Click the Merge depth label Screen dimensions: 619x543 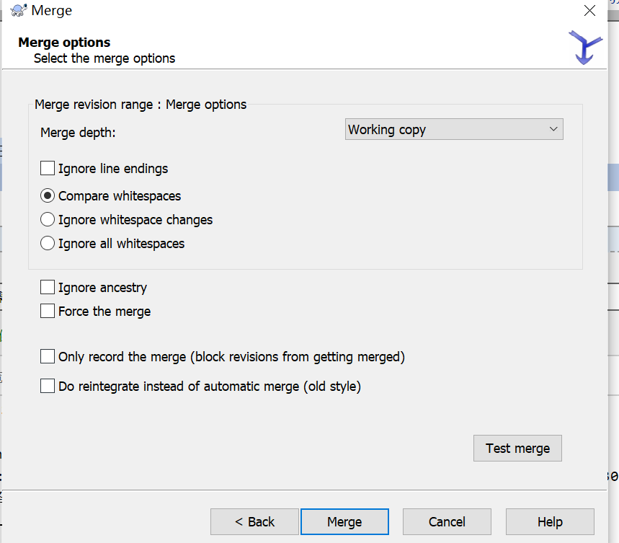point(78,133)
